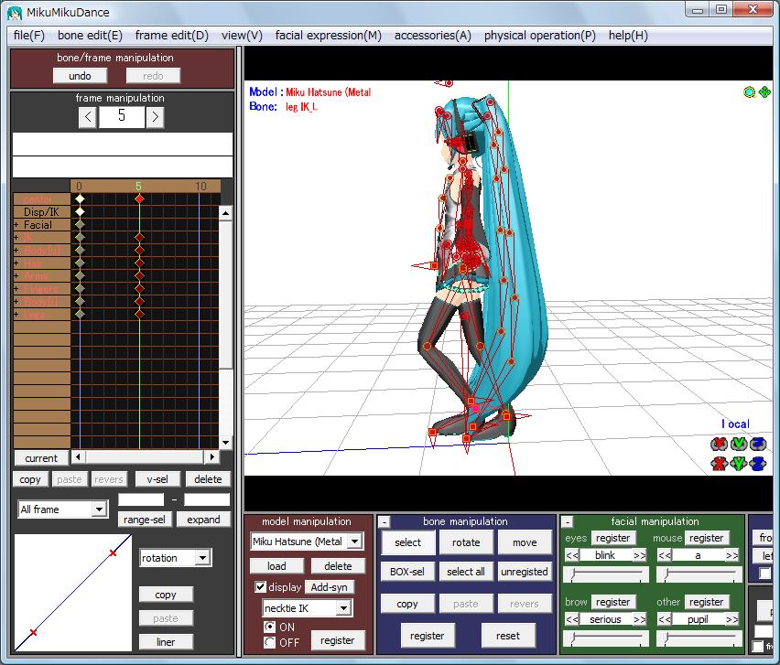Select the IK OFF radio button
This screenshot has height=665, width=780.
(x=270, y=643)
